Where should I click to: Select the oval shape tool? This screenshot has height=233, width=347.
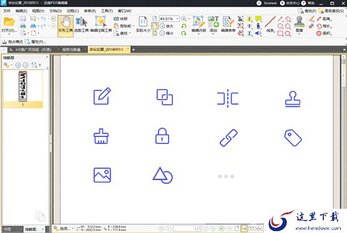[x=280, y=26]
